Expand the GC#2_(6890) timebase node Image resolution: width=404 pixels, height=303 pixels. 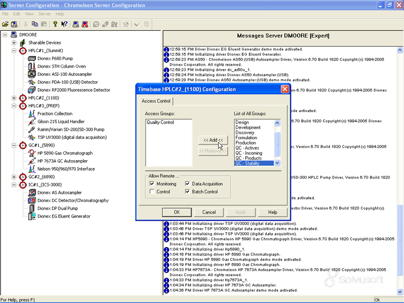coord(14,177)
